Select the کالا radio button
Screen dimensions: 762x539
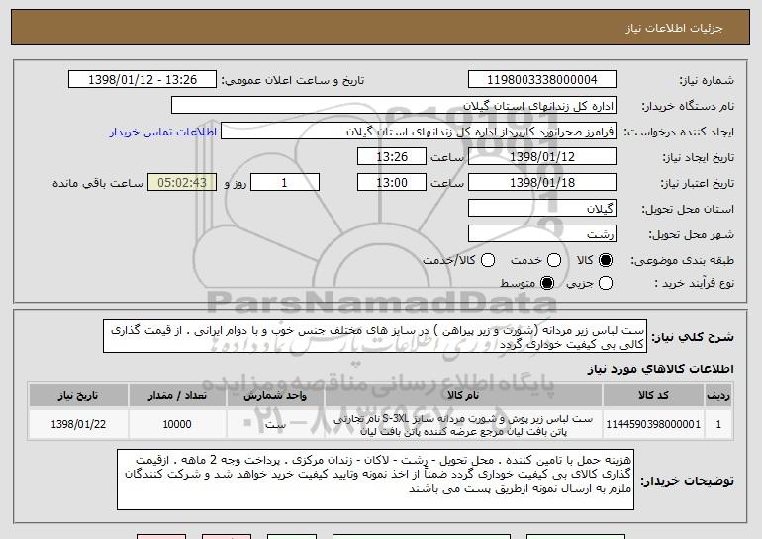(x=605, y=260)
